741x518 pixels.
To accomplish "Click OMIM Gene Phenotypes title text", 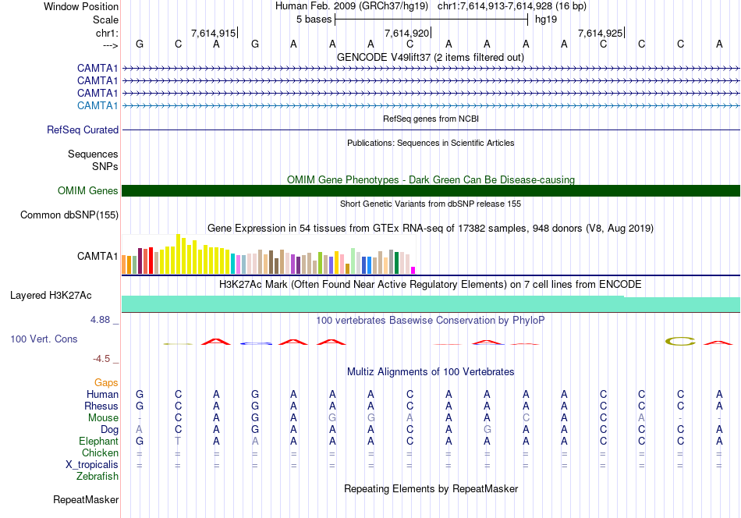I will click(x=431, y=179).
